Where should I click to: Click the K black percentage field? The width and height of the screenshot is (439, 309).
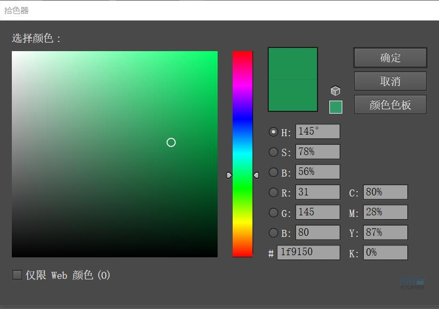coord(385,252)
